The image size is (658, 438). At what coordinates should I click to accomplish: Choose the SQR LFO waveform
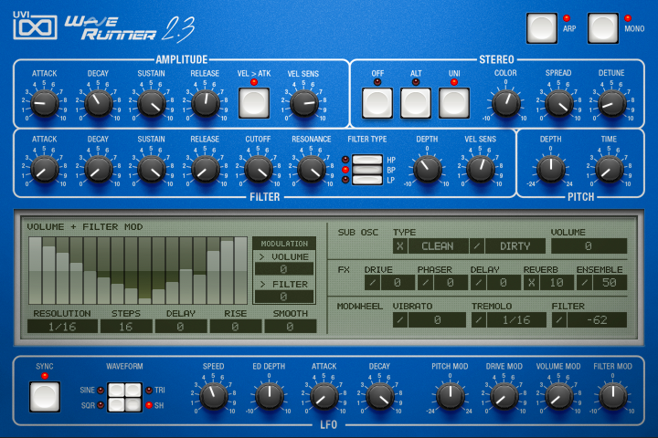tap(117, 404)
